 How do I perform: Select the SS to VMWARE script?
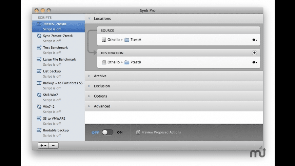click(x=59, y=121)
